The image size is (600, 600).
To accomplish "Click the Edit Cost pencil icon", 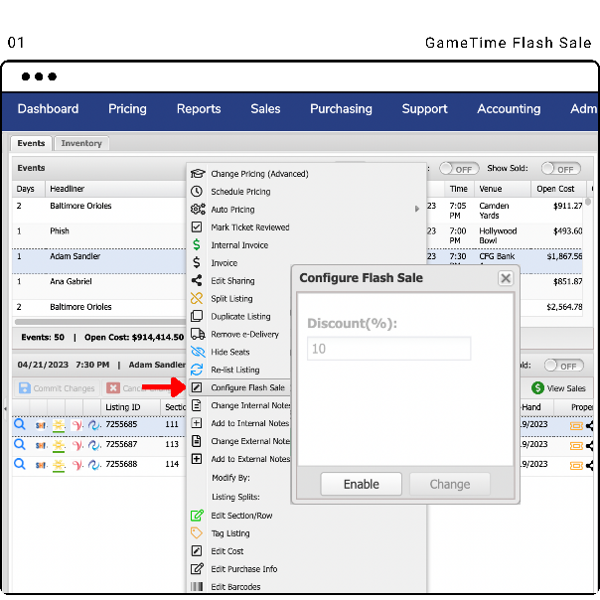I will pyautogui.click(x=197, y=551).
